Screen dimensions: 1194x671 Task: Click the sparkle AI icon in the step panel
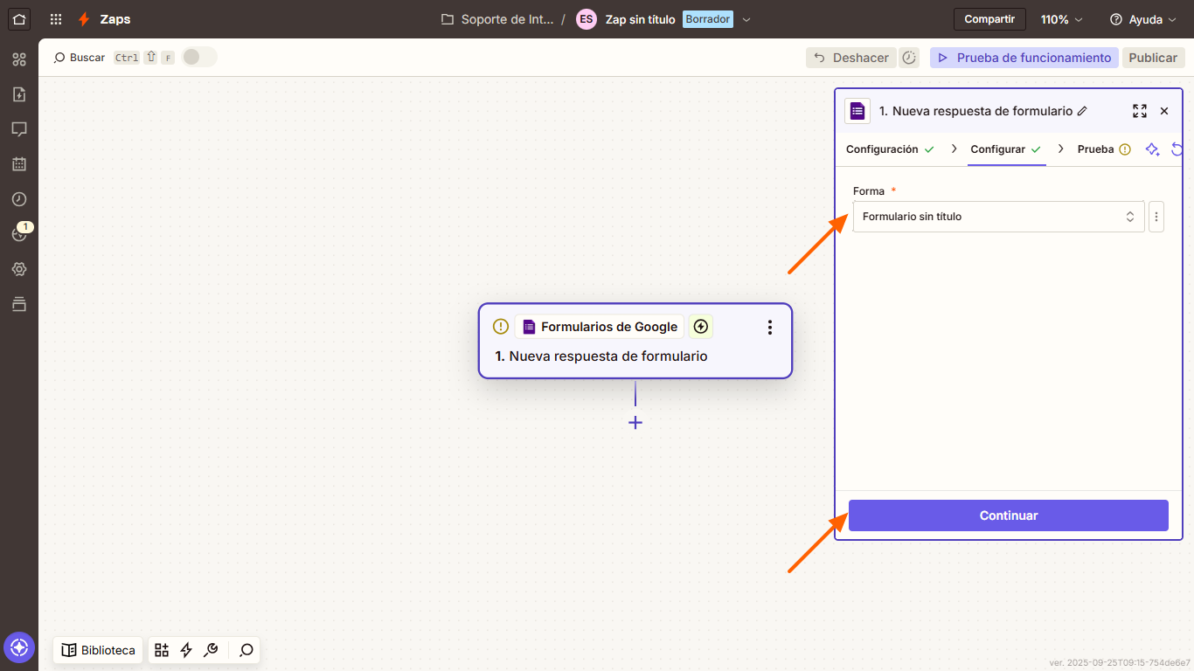coord(1152,149)
